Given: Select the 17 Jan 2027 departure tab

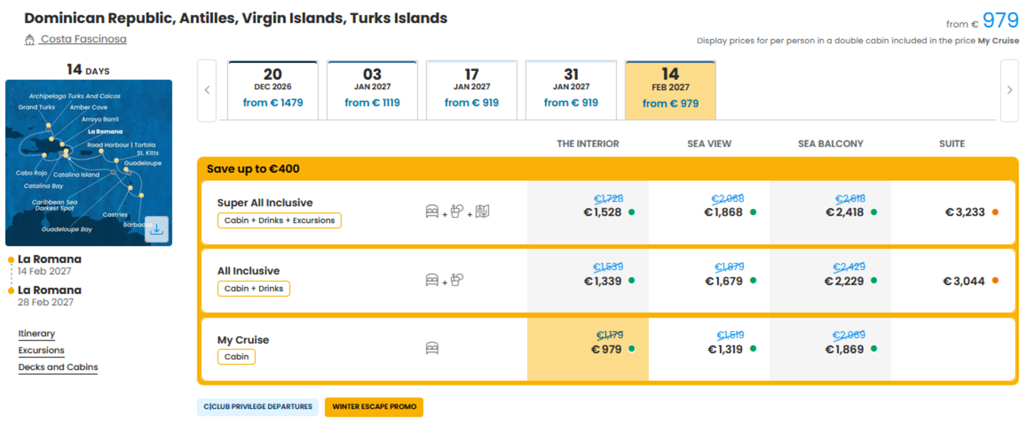Looking at the screenshot, I should click(471, 90).
